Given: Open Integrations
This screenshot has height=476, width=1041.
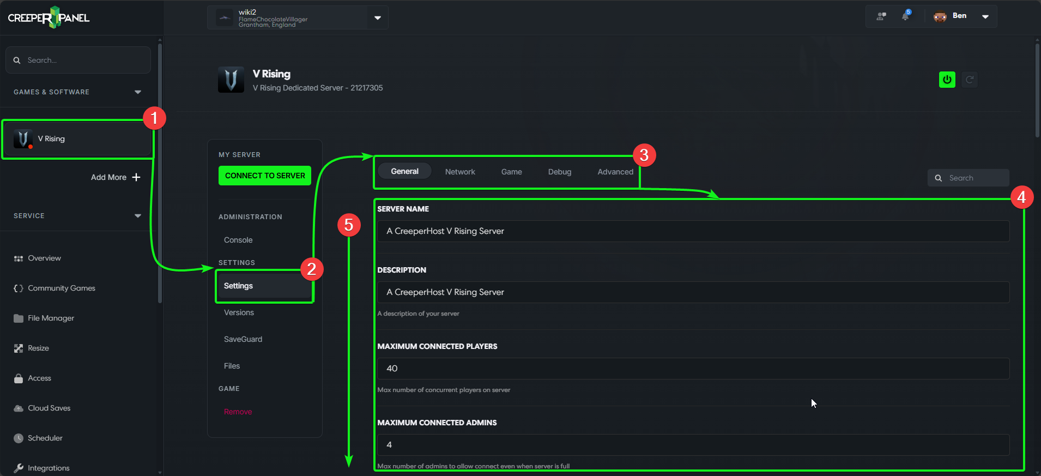Looking at the screenshot, I should pos(49,468).
